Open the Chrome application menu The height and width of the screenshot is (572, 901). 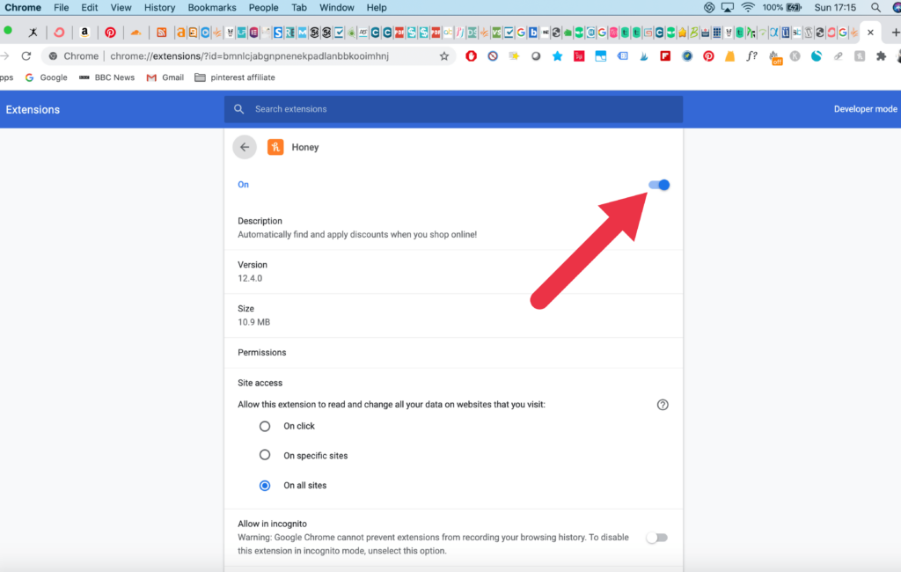coord(23,7)
